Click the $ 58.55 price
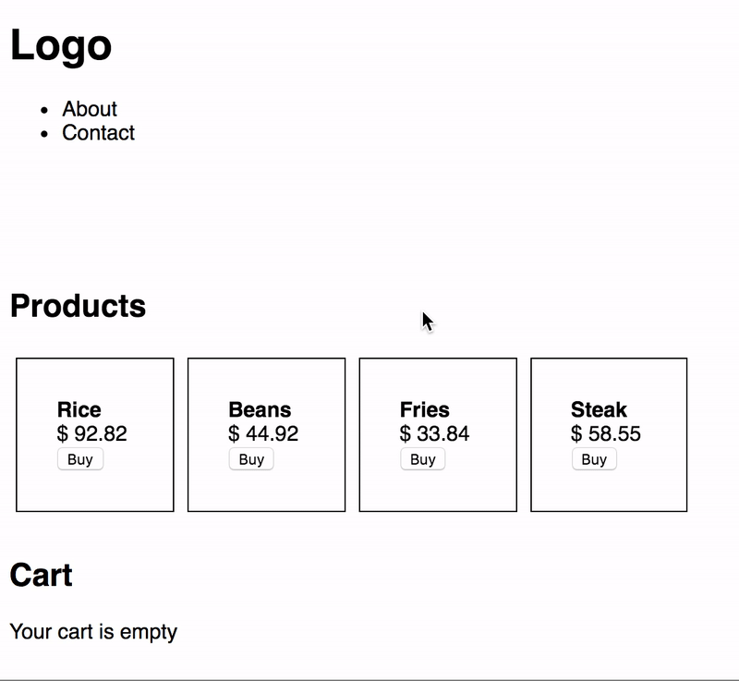Image resolution: width=739 pixels, height=681 pixels. click(x=606, y=433)
